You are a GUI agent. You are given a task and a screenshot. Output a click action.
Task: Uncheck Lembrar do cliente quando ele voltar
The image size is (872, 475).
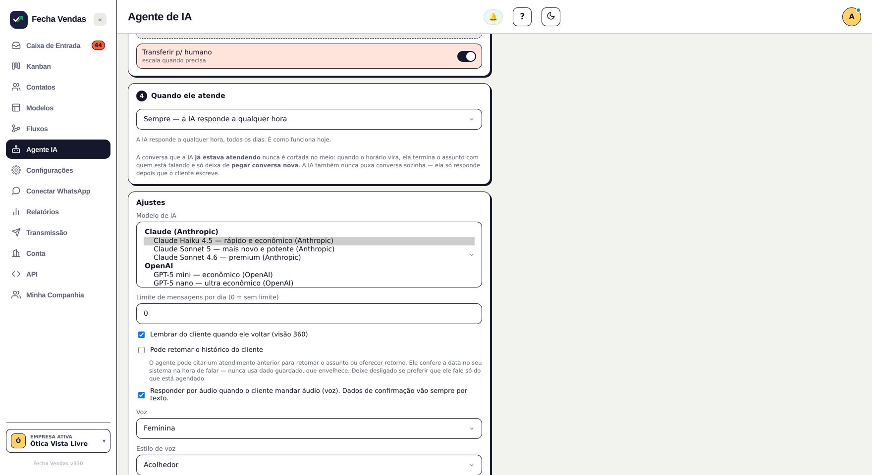tap(141, 335)
